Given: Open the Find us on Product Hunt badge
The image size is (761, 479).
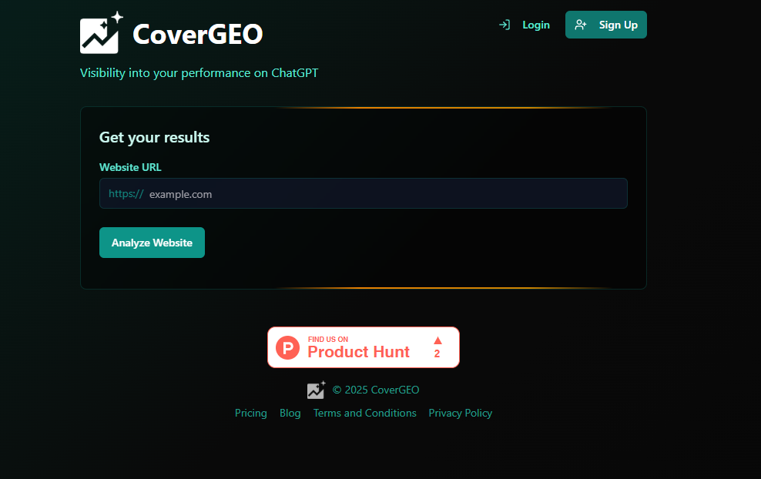Looking at the screenshot, I should 364,347.
